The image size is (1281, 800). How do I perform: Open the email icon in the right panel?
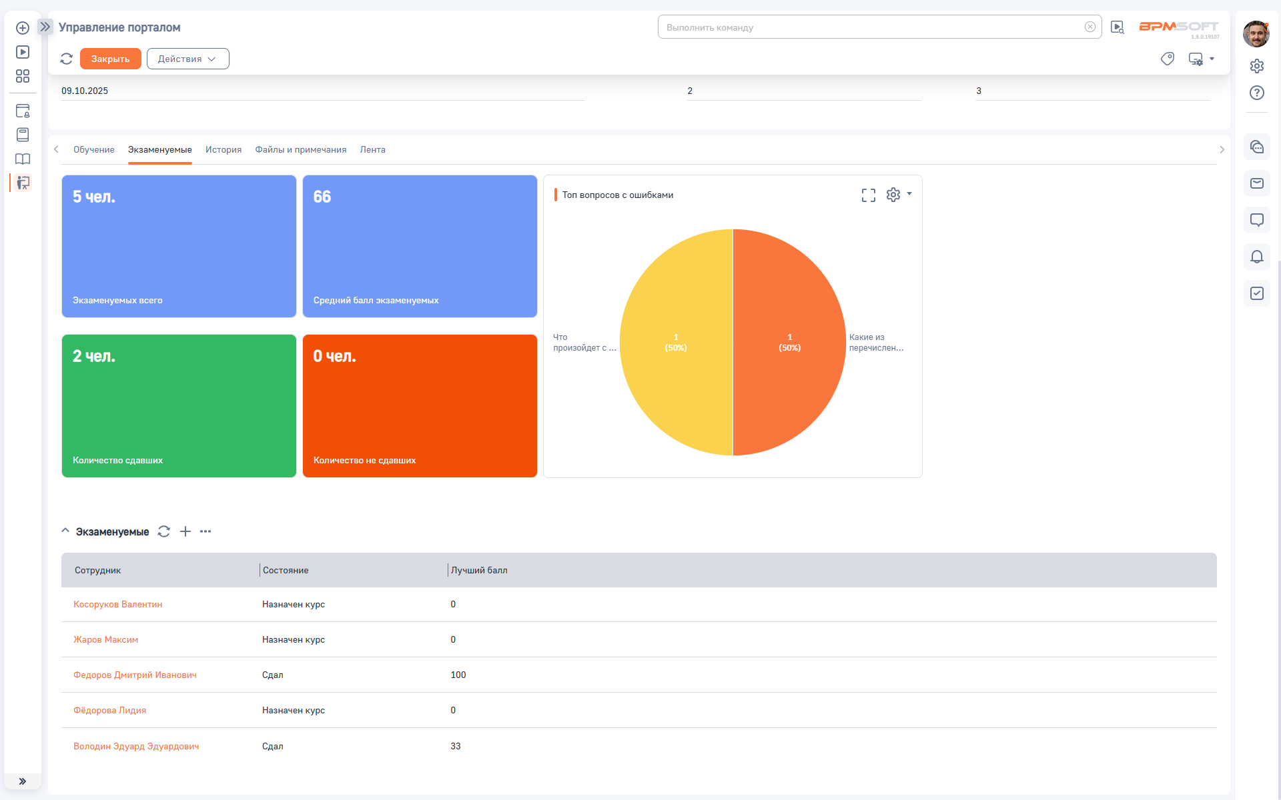click(x=1256, y=183)
